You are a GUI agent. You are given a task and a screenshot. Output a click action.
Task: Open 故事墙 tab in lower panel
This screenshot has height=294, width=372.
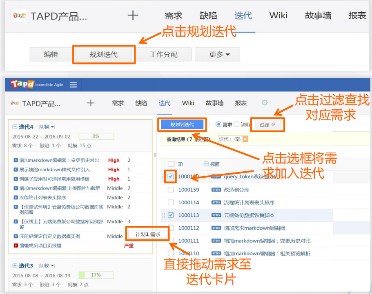click(x=214, y=103)
